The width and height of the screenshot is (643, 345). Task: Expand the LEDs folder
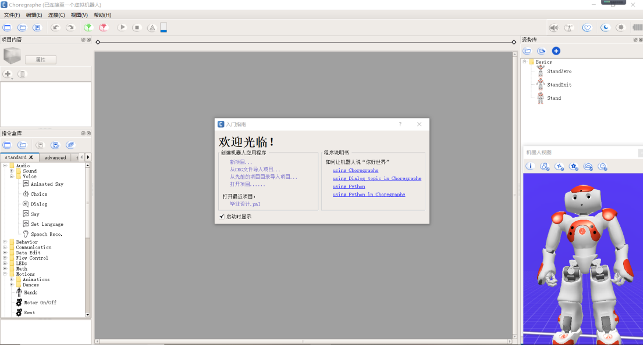tap(5, 263)
